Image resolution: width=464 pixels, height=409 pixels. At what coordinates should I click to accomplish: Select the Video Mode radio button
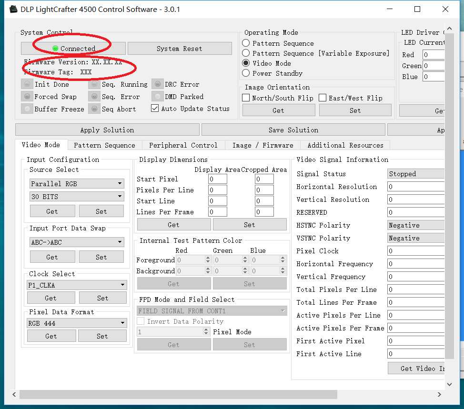click(x=246, y=63)
